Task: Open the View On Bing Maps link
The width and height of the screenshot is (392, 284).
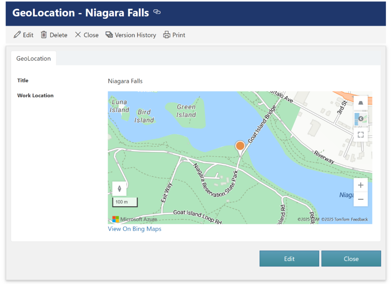Action: click(135, 229)
